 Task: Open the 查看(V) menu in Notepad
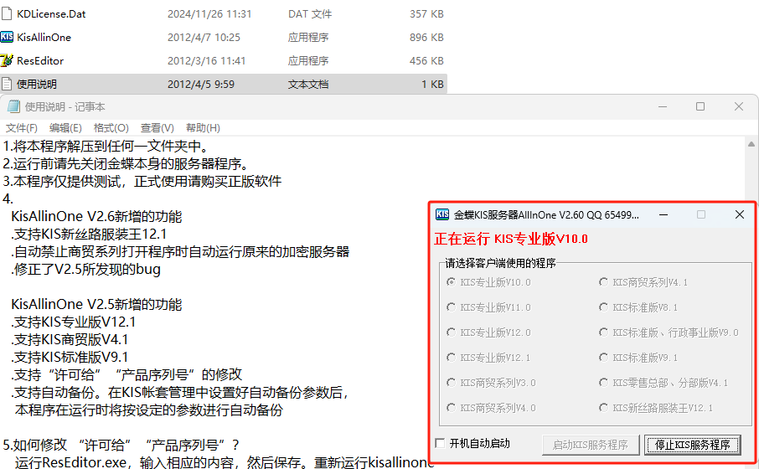click(x=157, y=128)
